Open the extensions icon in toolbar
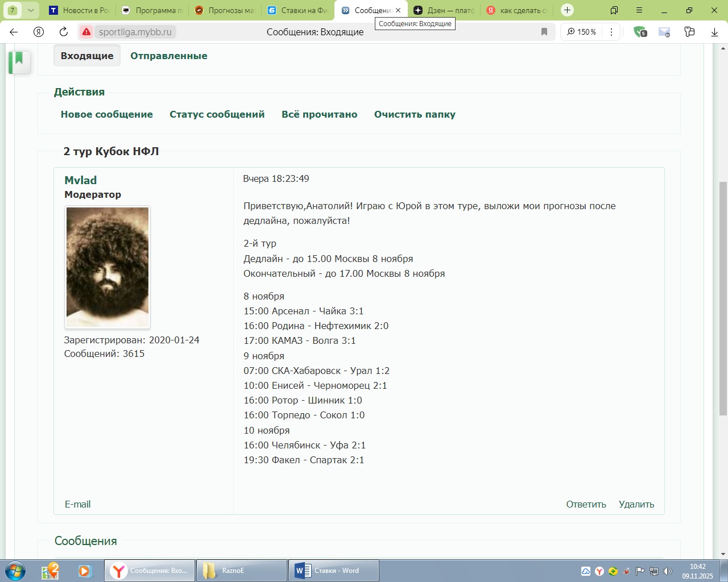Image resolution: width=728 pixels, height=582 pixels. [x=689, y=32]
